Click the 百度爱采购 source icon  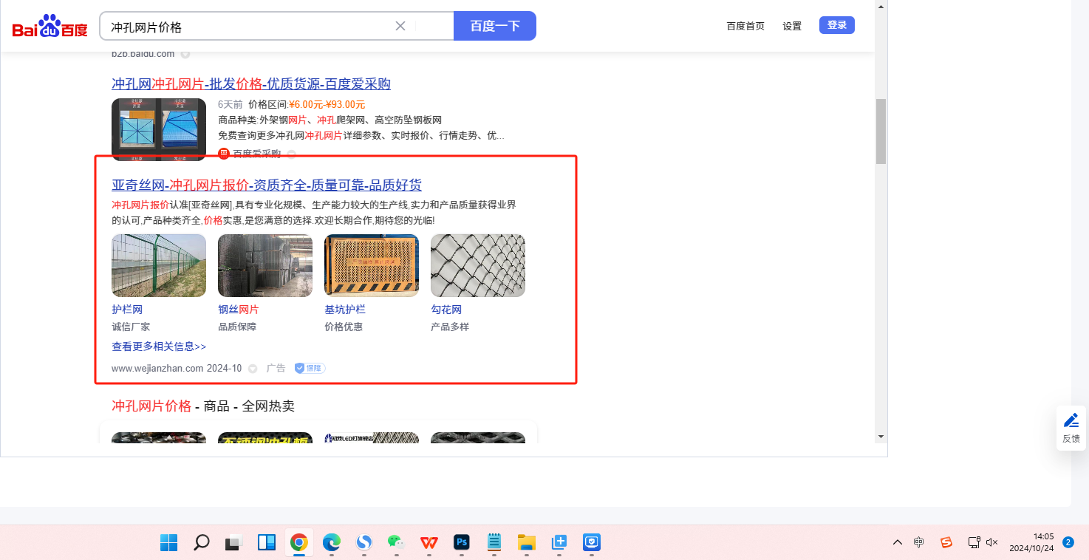tap(224, 154)
